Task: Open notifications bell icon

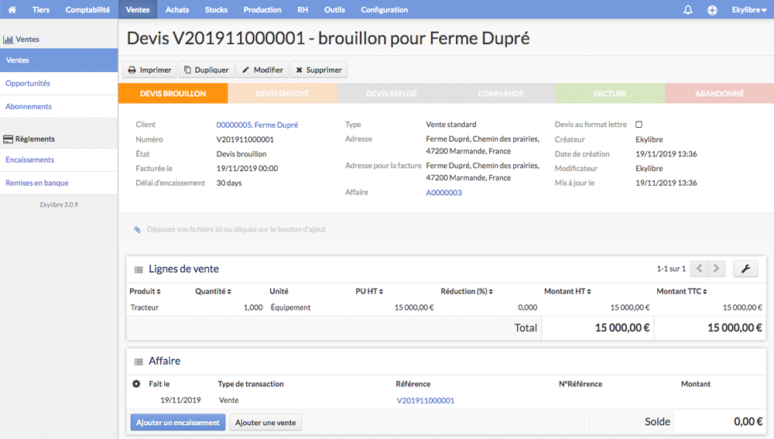Action: tap(687, 9)
